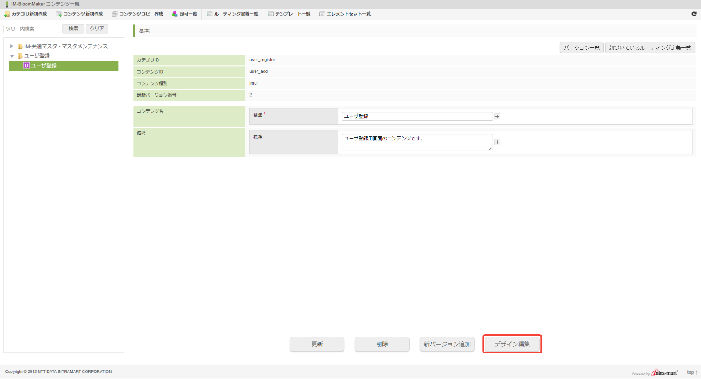
Task: Open the ルーティング定義一覧 toolbar item
Action: click(233, 14)
